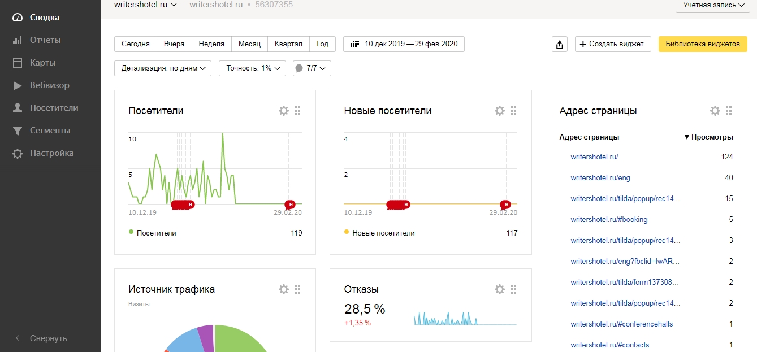Expand Детализация: по дням dropdown

click(x=163, y=68)
